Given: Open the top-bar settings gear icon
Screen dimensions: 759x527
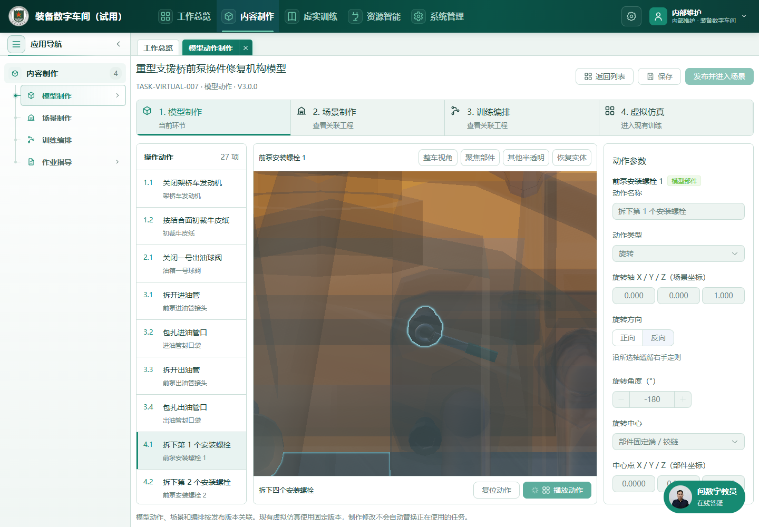Looking at the screenshot, I should (631, 16).
